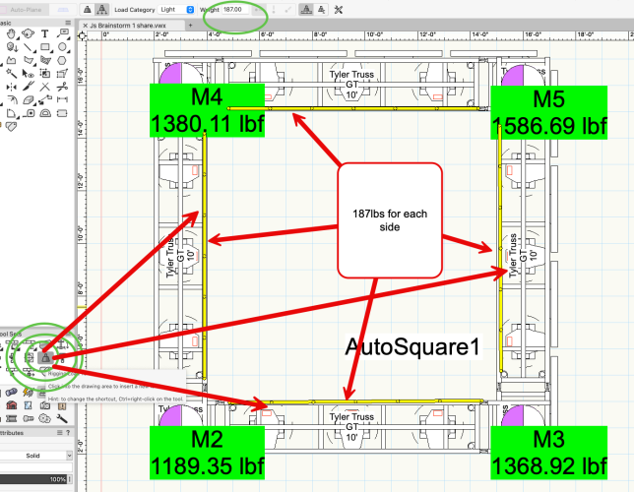
Task: Open Basic palette options menu
Action: pyautogui.click(x=67, y=22)
